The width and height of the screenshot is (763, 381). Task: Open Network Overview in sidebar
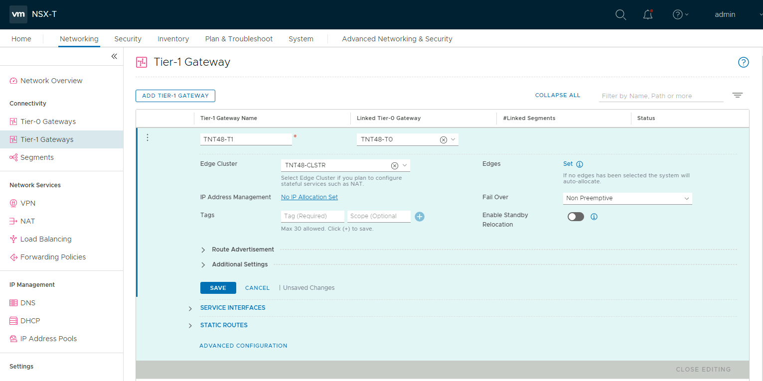[x=51, y=81]
